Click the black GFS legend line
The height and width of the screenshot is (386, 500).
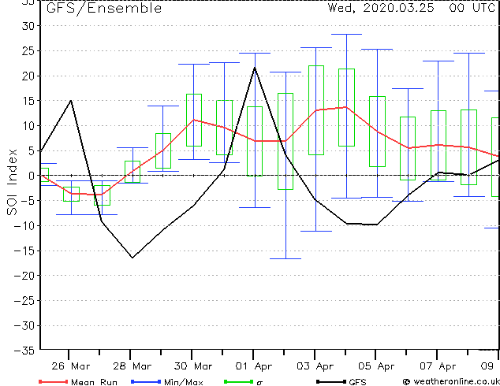click(x=331, y=381)
